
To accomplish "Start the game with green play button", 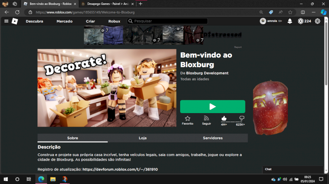I will click(213, 107).
